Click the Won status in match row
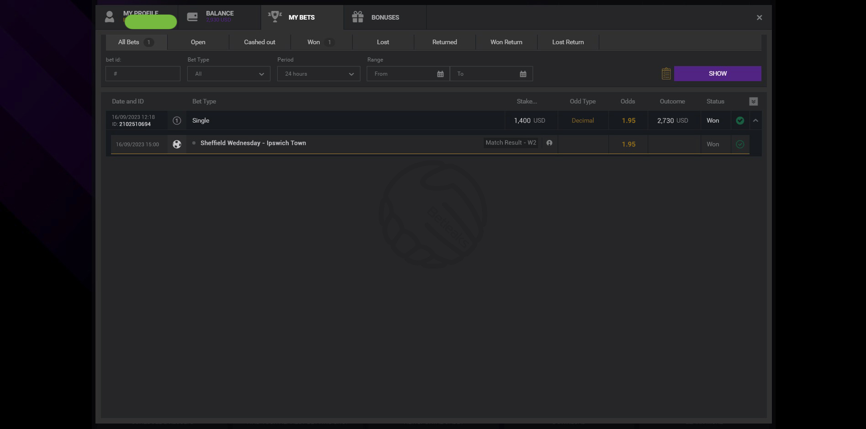866x429 pixels. point(713,144)
